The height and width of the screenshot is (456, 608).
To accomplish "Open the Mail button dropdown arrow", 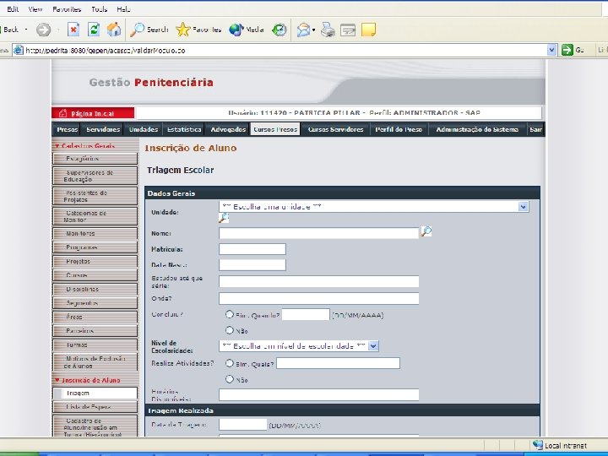I will point(313,30).
